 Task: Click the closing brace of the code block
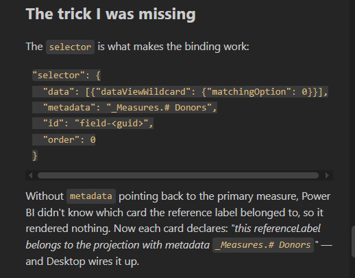click(35, 156)
